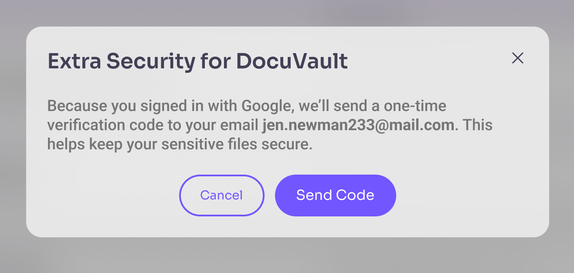
Task: Hit the X icon beside the dialog title
Action: 517,58
